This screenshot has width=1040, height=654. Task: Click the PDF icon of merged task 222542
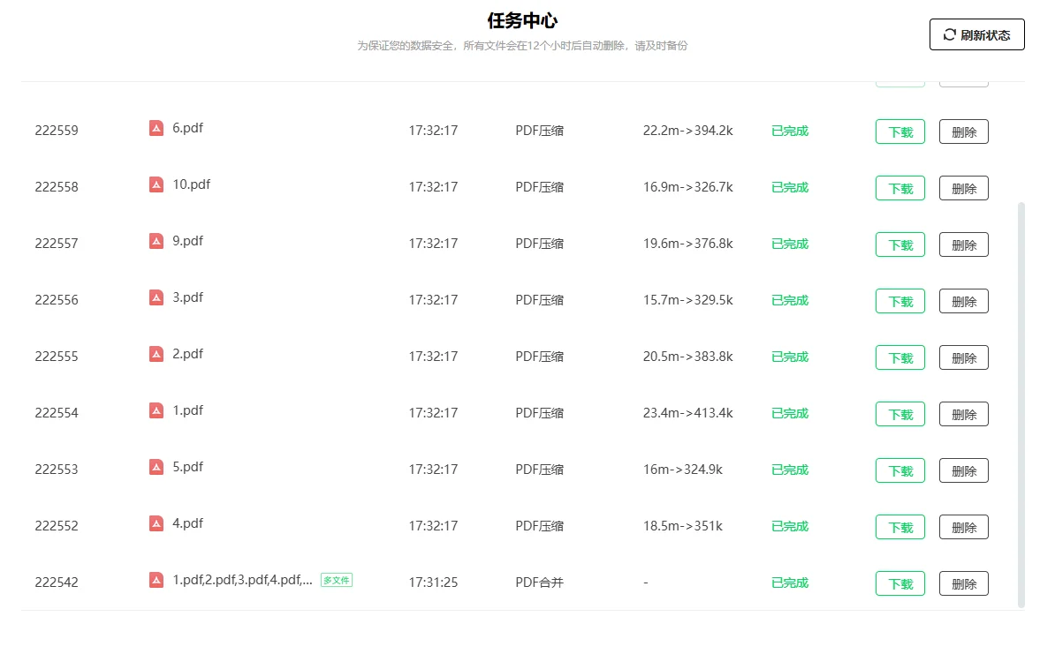pyautogui.click(x=156, y=580)
